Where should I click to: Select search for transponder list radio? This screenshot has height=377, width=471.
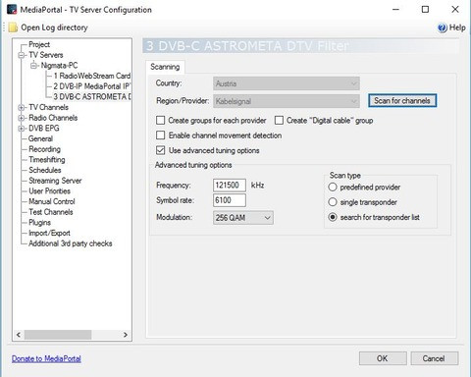[x=333, y=217]
